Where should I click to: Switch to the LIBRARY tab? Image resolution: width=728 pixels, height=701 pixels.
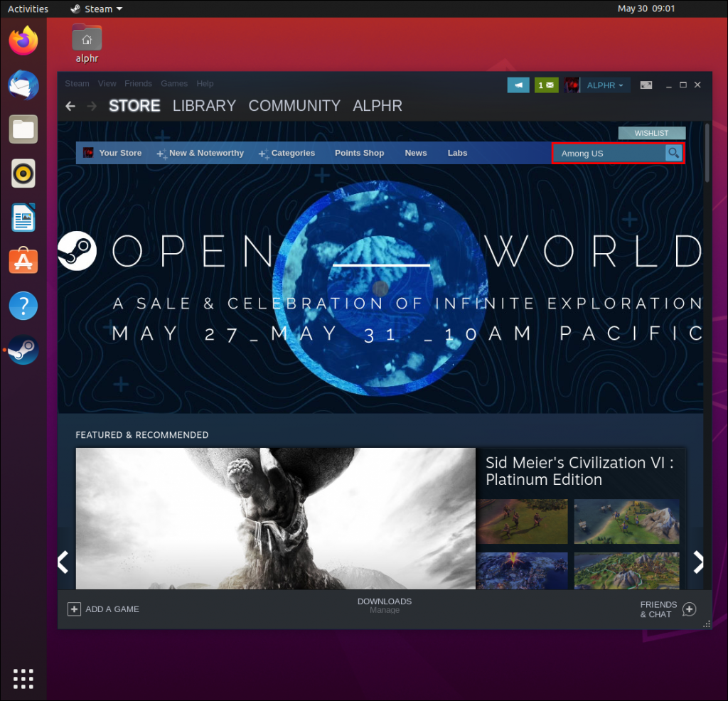point(204,106)
